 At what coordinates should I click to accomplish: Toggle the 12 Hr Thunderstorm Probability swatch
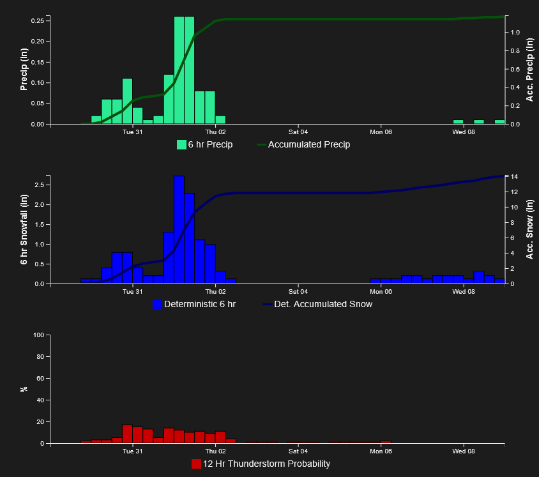[196, 464]
